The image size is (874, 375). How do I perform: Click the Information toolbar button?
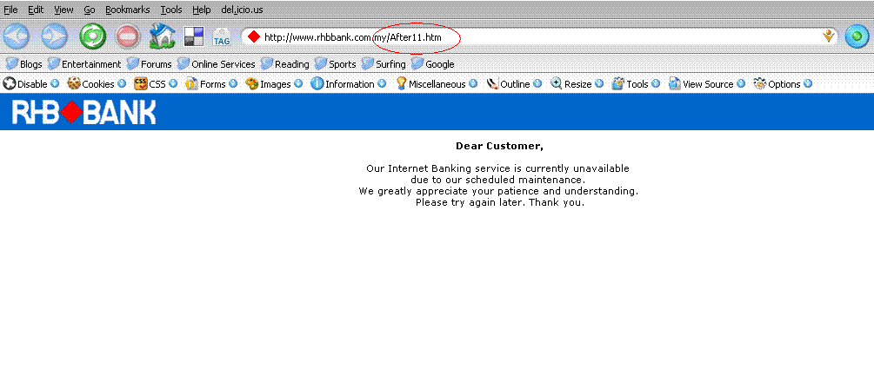point(343,84)
